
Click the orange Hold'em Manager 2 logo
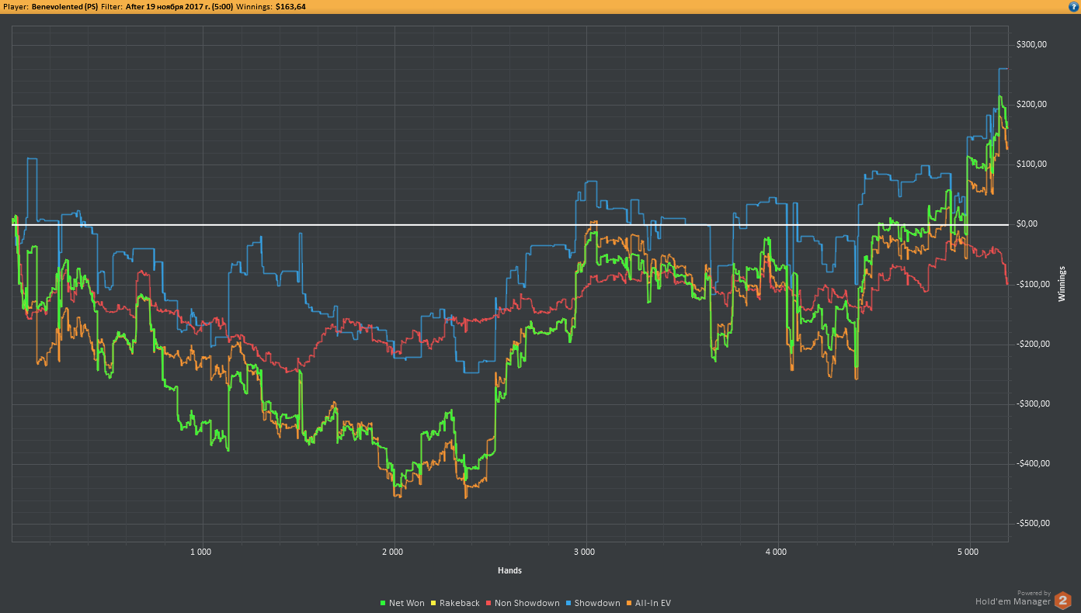[1062, 600]
